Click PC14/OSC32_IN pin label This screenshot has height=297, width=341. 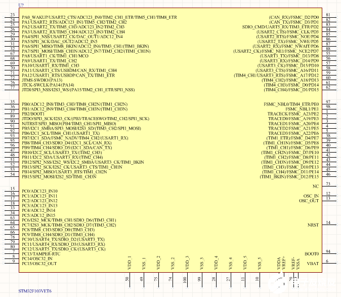[x=37, y=258]
